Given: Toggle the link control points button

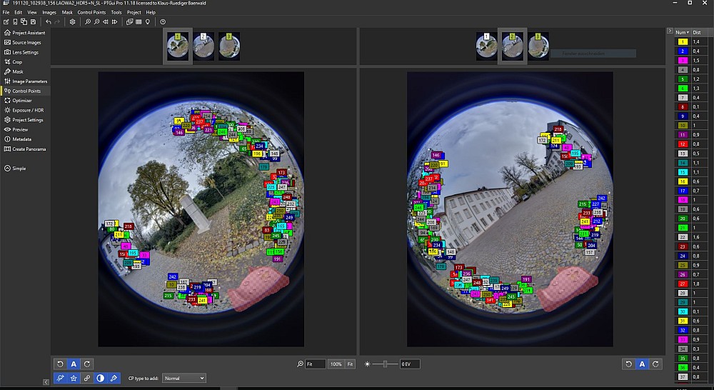Looking at the screenshot, I should (x=87, y=377).
